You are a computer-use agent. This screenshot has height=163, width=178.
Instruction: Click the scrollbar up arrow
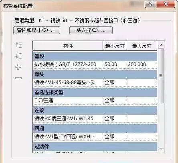(x=161, y=45)
